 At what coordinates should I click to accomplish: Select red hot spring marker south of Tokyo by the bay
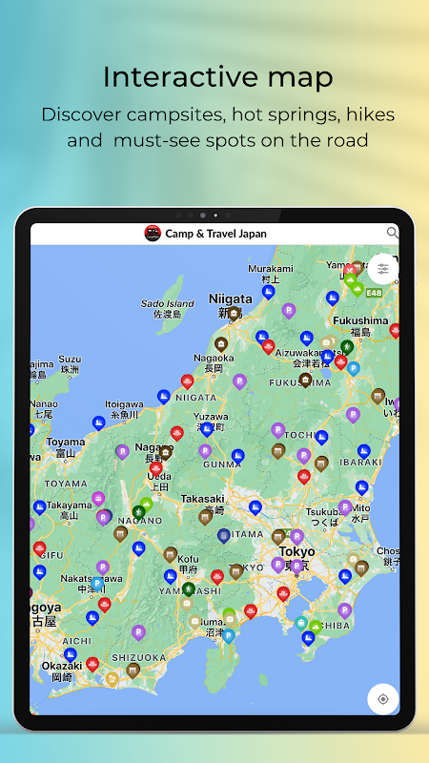point(283,593)
